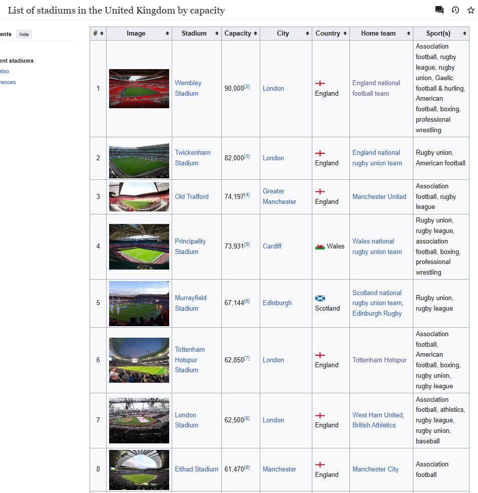Select rank number 4 cell

98,246
